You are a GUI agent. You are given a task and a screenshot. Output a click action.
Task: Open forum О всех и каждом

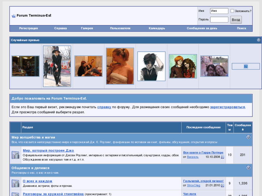pyautogui.click(x=37, y=181)
